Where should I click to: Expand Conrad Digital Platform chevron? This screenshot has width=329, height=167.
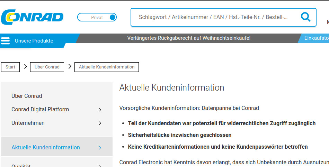tap(100, 110)
